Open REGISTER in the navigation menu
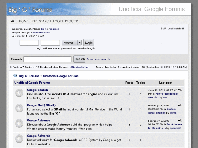This screenshot has width=198, height=148. (x=71, y=21)
